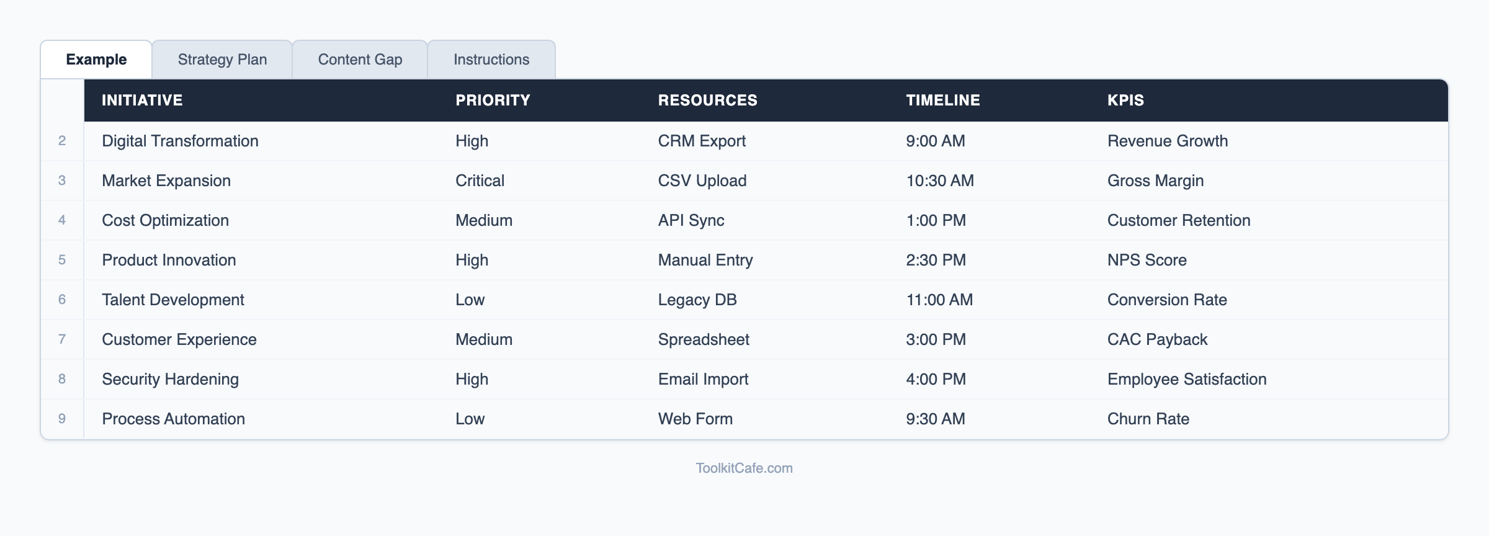Click the PRIORITY column header
This screenshot has width=1489, height=536.
[x=493, y=100]
